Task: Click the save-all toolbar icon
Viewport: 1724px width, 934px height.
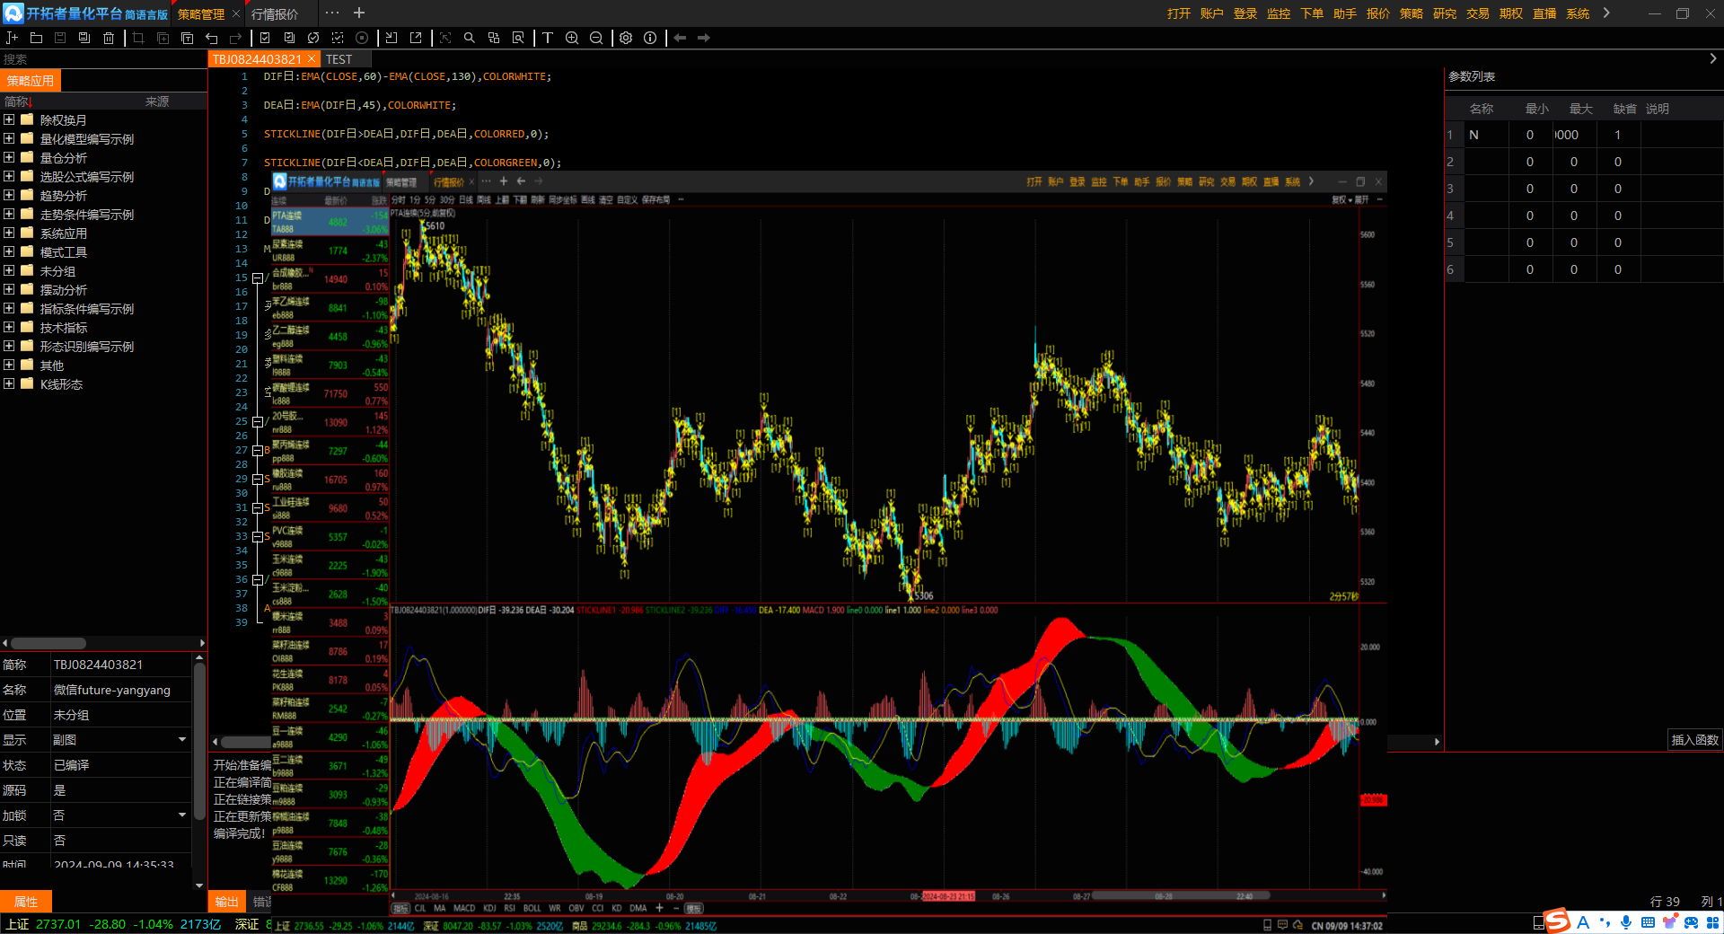Action: [x=84, y=38]
